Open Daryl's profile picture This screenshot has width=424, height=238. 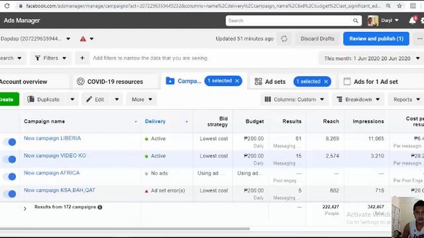pos(373,20)
